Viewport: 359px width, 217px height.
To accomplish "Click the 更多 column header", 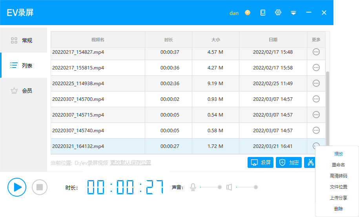I will pos(316,40).
